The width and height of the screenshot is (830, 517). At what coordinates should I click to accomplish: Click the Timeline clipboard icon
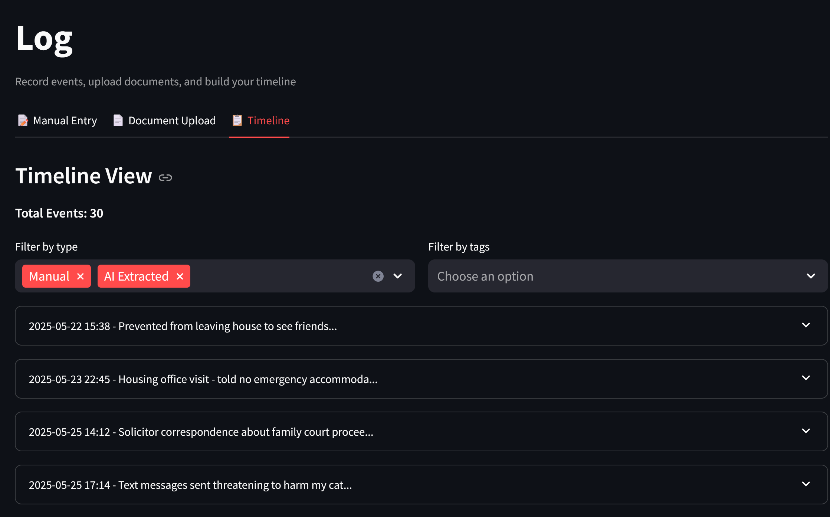tap(237, 120)
